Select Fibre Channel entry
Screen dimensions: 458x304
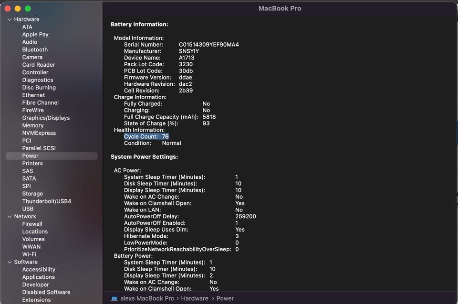pos(40,103)
